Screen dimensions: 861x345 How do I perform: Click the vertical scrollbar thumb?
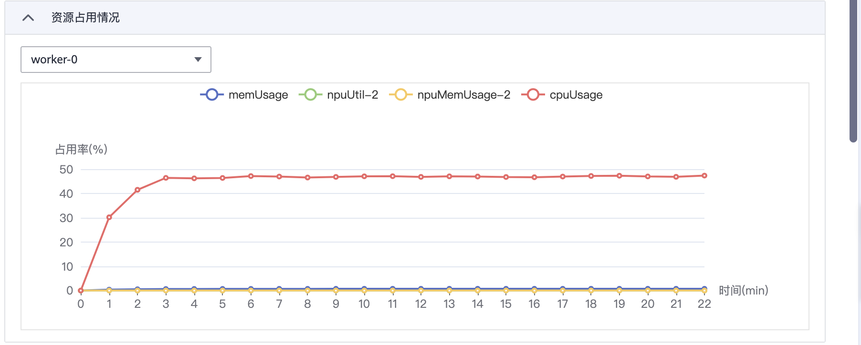[x=853, y=71]
